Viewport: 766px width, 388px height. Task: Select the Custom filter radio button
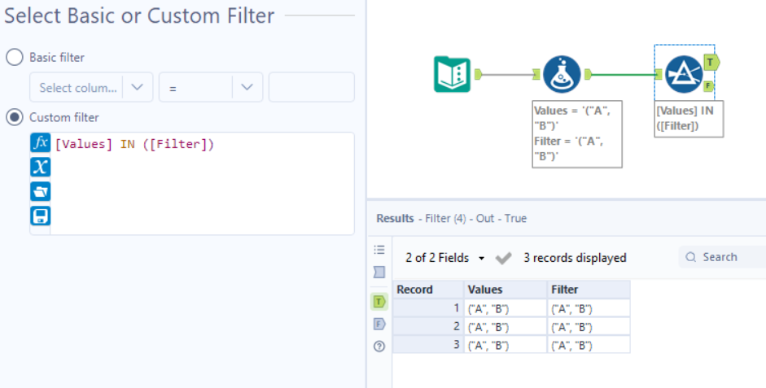coord(14,118)
